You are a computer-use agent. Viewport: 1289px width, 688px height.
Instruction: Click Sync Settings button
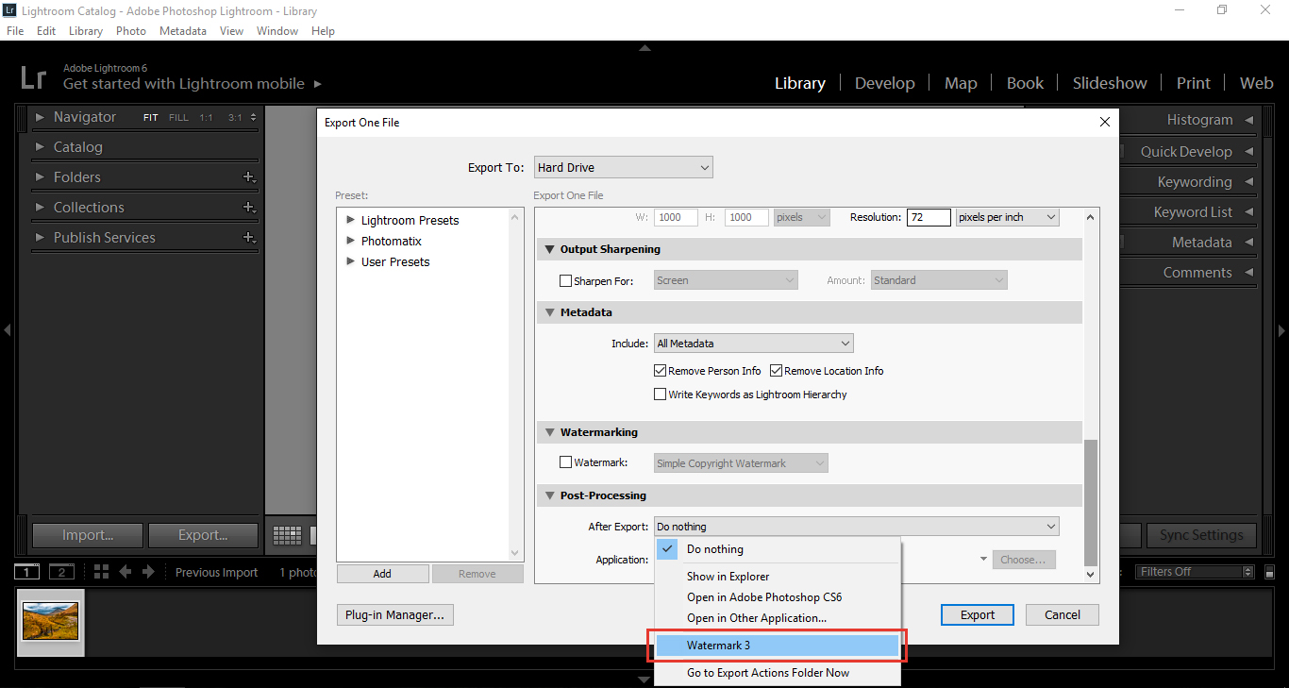(1201, 535)
